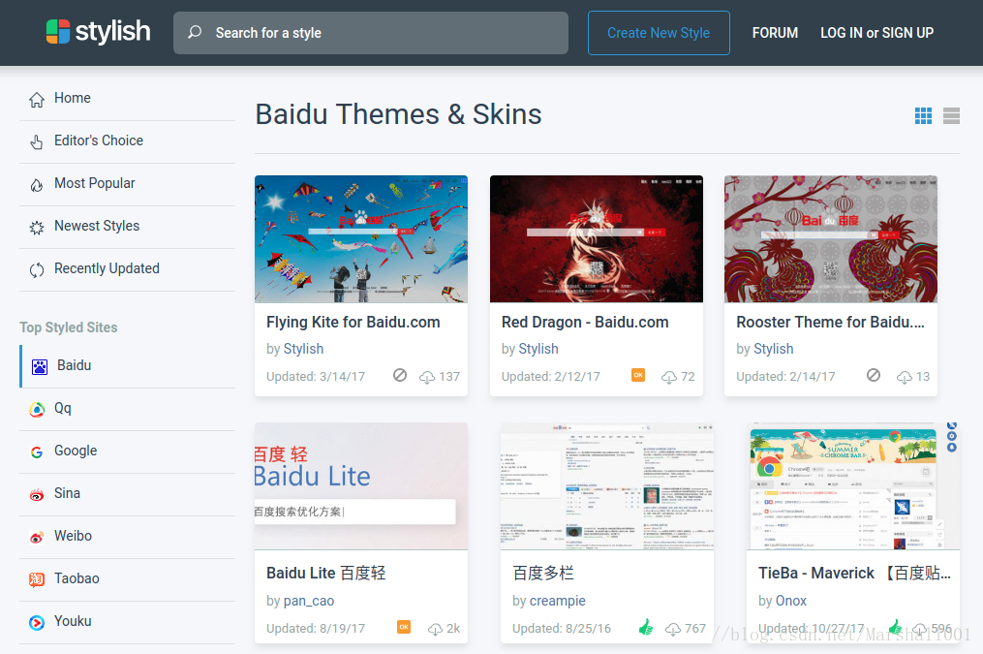Click LOG IN or SIGN UP
This screenshot has width=983, height=654.
click(x=877, y=33)
